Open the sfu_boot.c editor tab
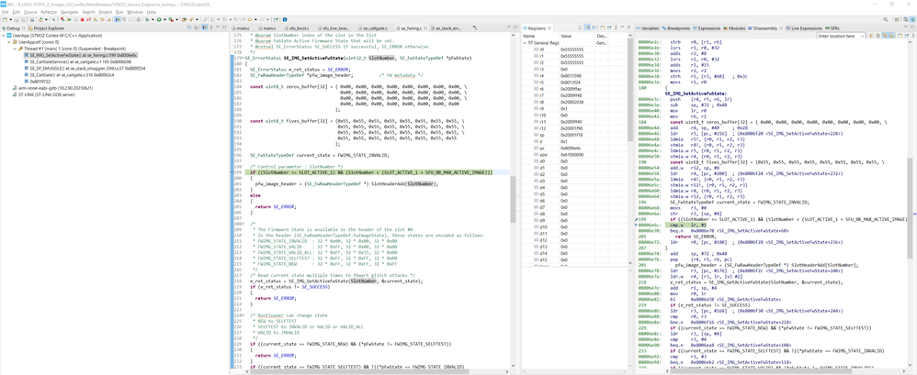The width and height of the screenshot is (917, 375). point(299,28)
